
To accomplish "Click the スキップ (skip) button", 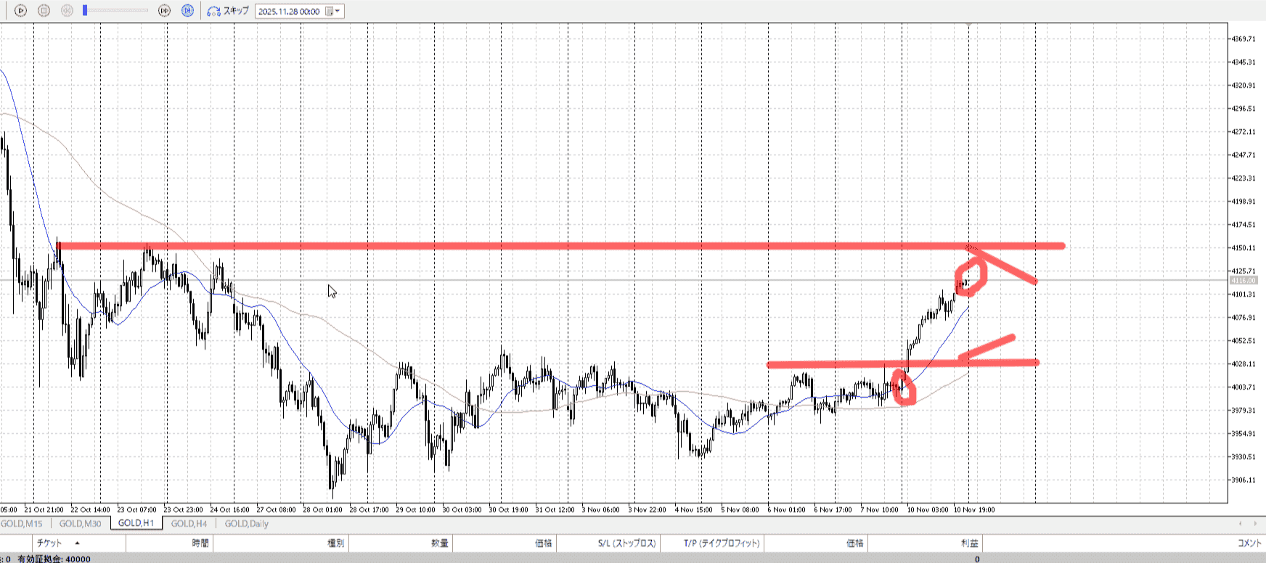I will click(x=228, y=11).
